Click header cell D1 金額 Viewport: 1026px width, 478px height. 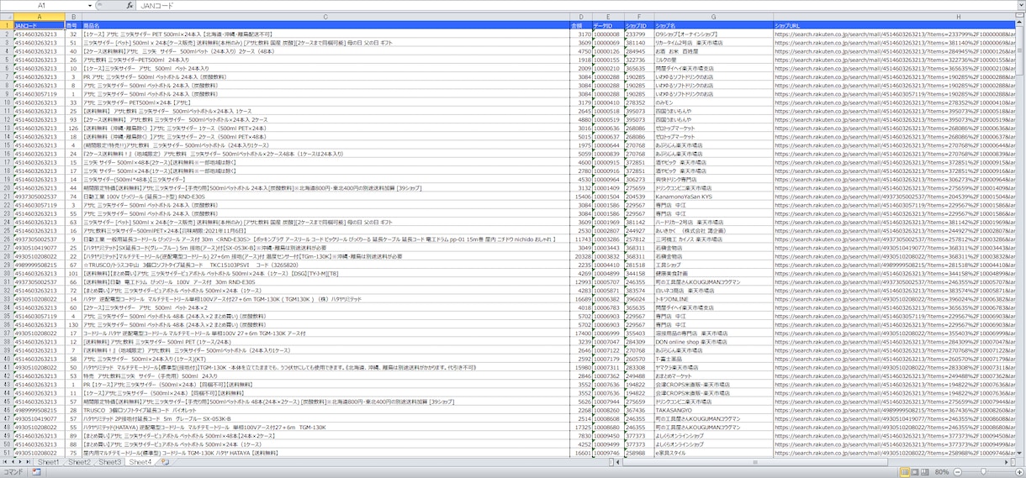pyautogui.click(x=581, y=26)
